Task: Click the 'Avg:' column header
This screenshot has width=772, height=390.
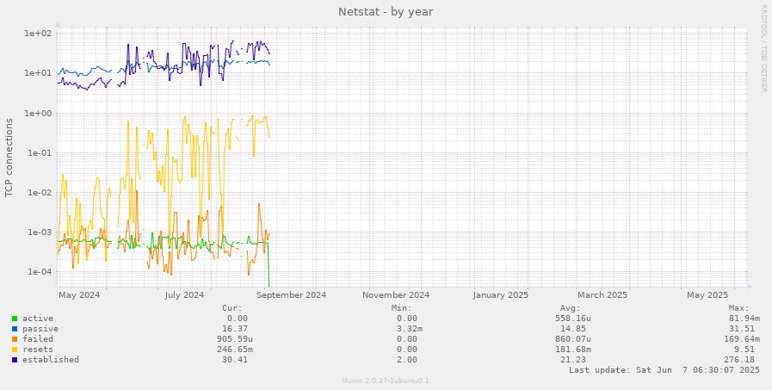Action: pyautogui.click(x=571, y=308)
